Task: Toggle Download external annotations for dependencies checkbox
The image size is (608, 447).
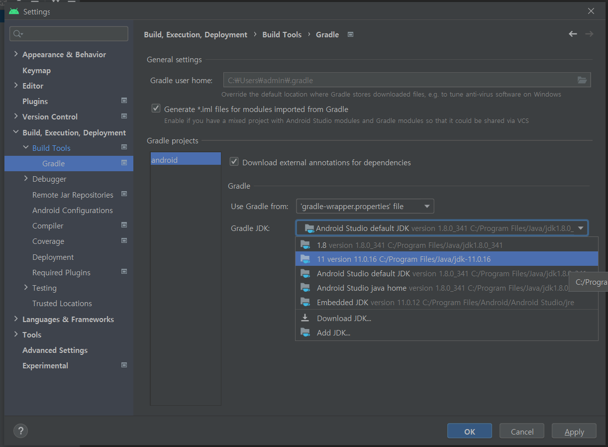Action: point(234,162)
